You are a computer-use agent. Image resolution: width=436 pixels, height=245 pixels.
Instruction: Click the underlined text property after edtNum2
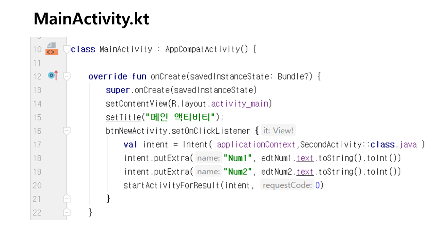coord(305,172)
